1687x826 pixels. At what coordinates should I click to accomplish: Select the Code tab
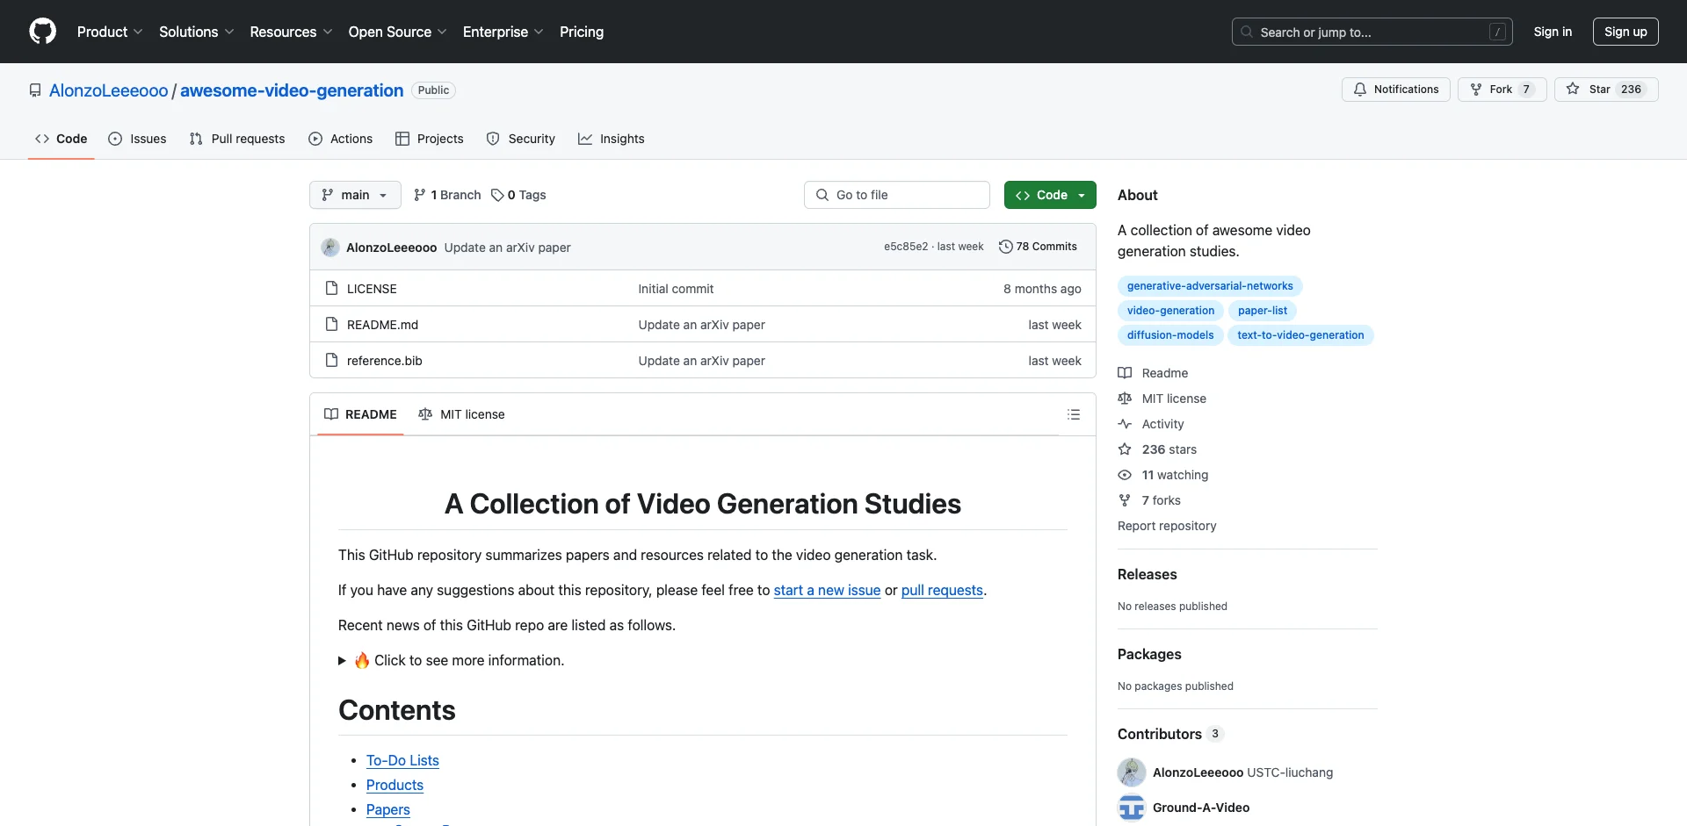tap(62, 139)
